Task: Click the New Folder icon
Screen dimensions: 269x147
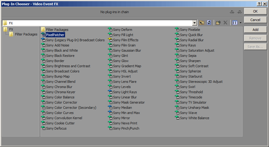Action: click(218, 23)
